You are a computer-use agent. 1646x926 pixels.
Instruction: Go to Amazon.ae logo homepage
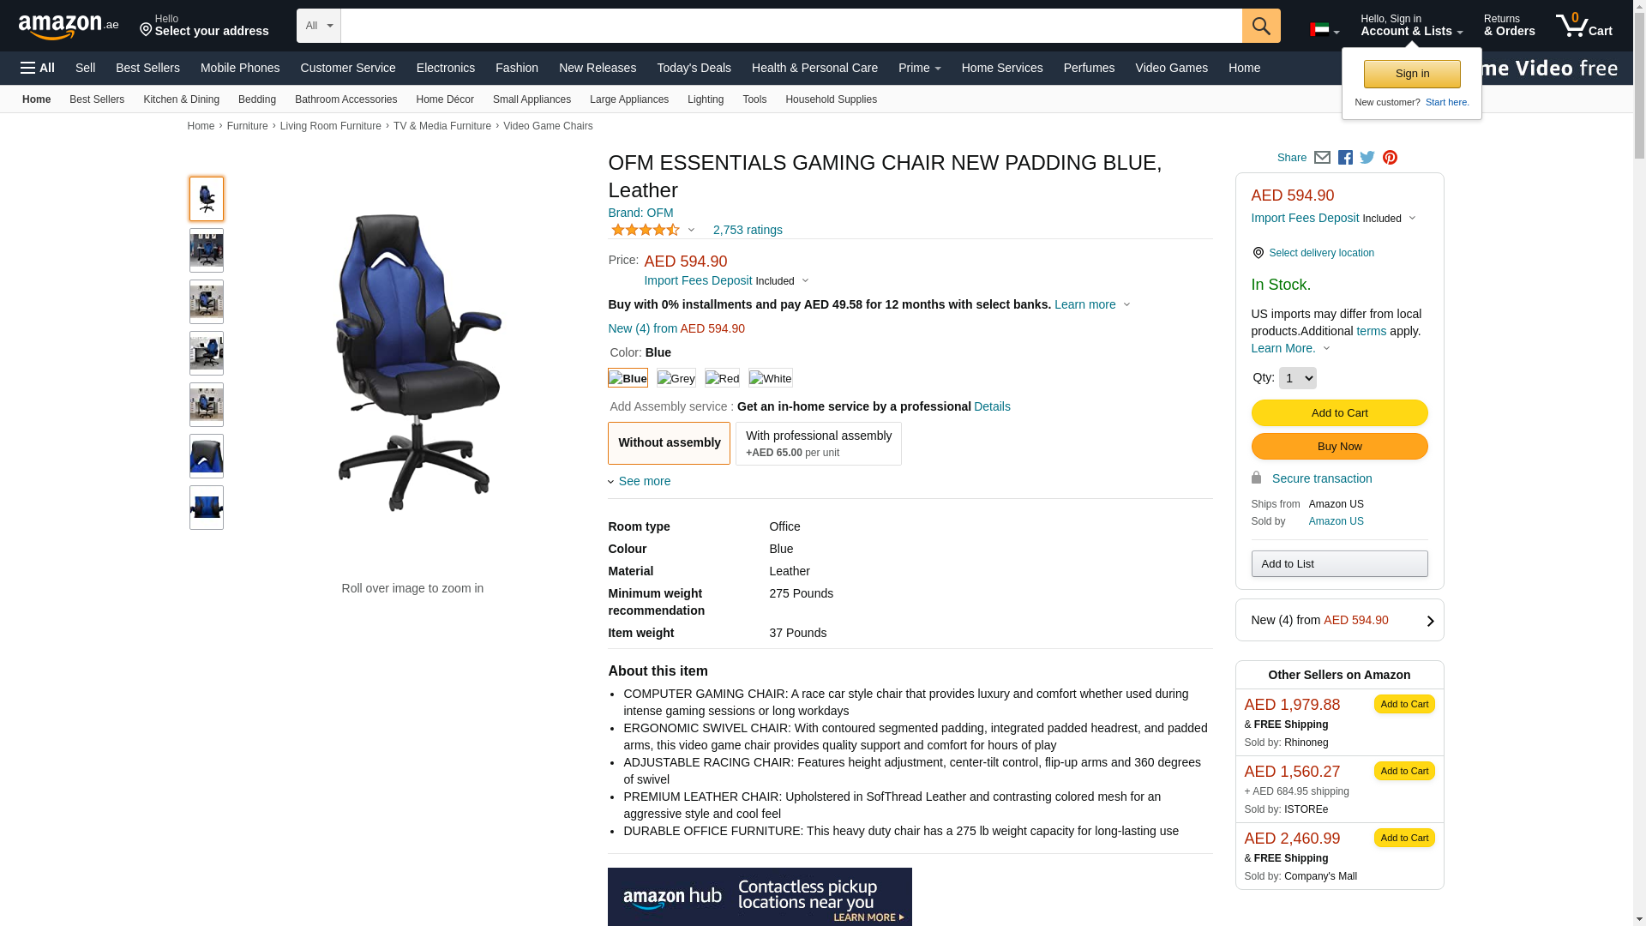(69, 27)
